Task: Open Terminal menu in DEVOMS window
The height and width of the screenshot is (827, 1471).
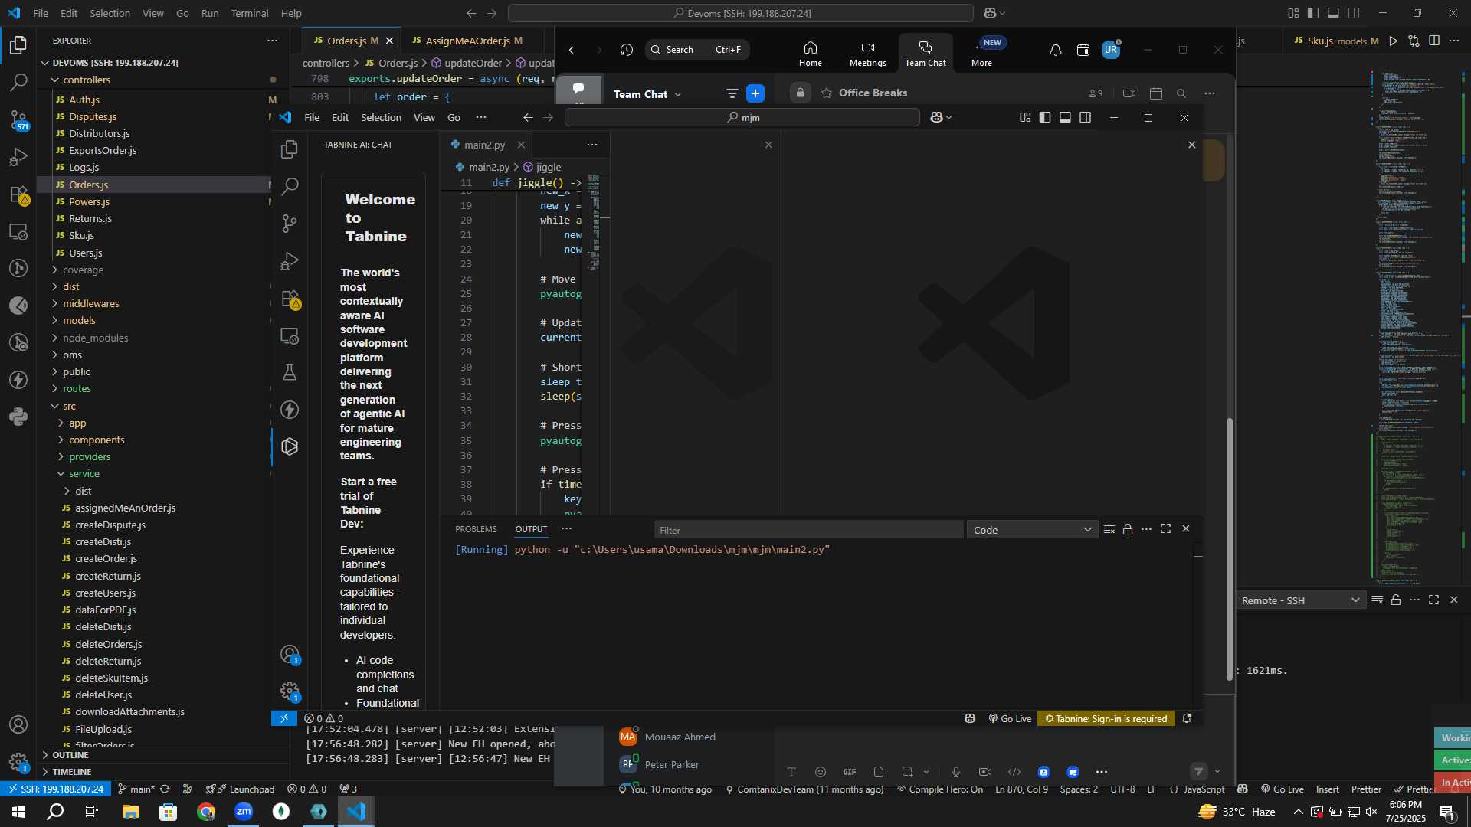Action: coord(250,13)
